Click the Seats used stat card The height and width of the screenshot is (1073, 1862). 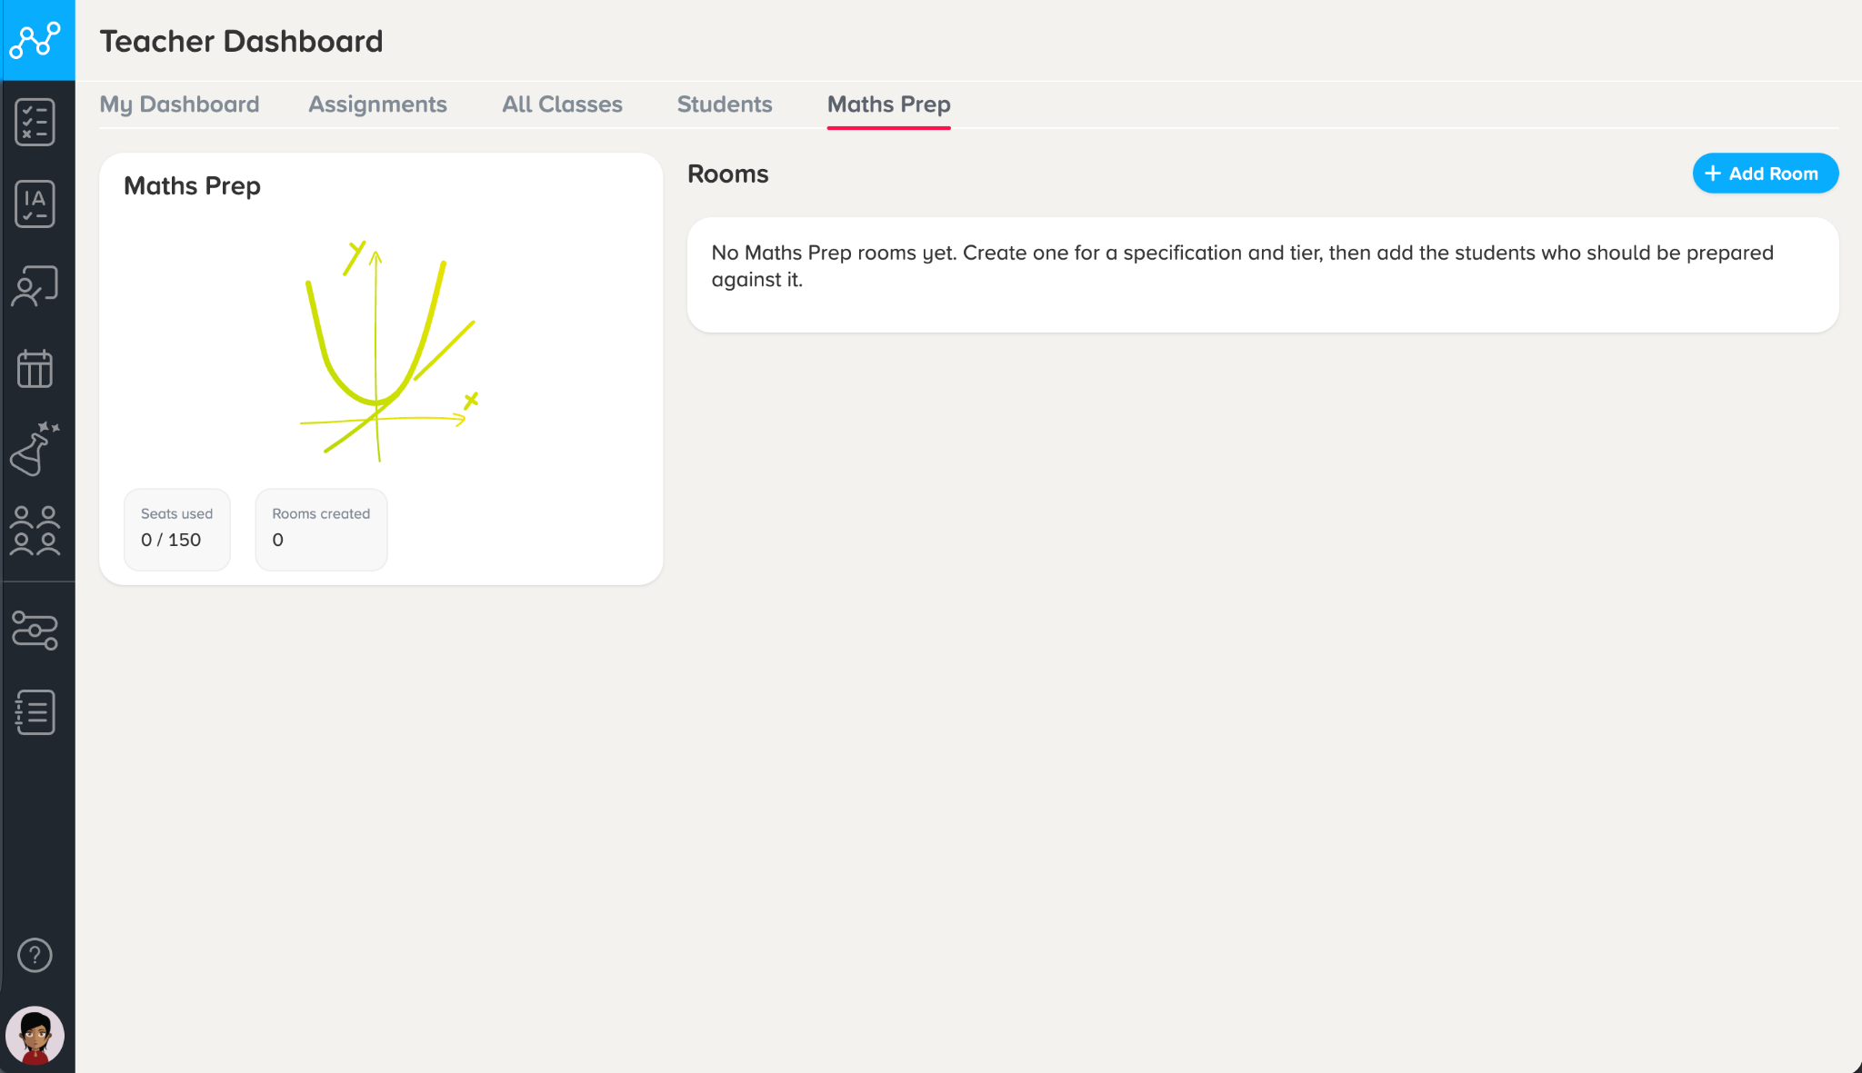(x=177, y=530)
